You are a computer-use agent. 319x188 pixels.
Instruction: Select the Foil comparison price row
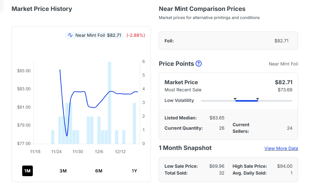click(x=228, y=41)
